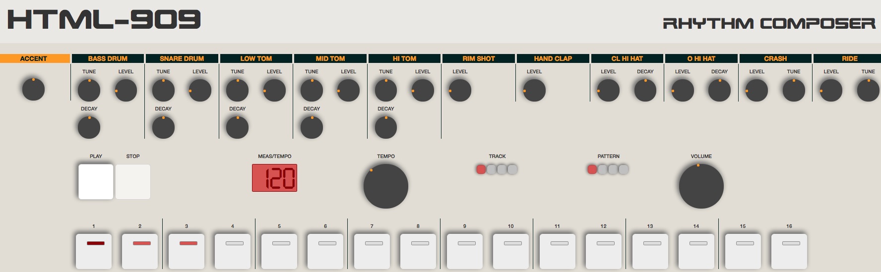881x272 pixels.
Task: Toggle step 1 sequencer pad
Action: tap(94, 251)
